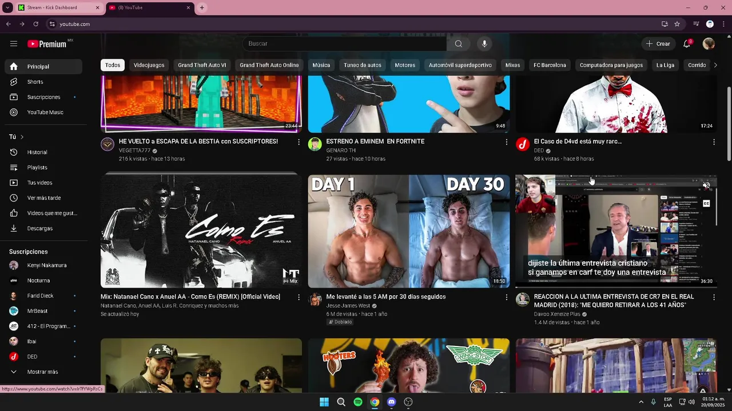
Task: Open the hamburger guide menu
Action: click(14, 44)
